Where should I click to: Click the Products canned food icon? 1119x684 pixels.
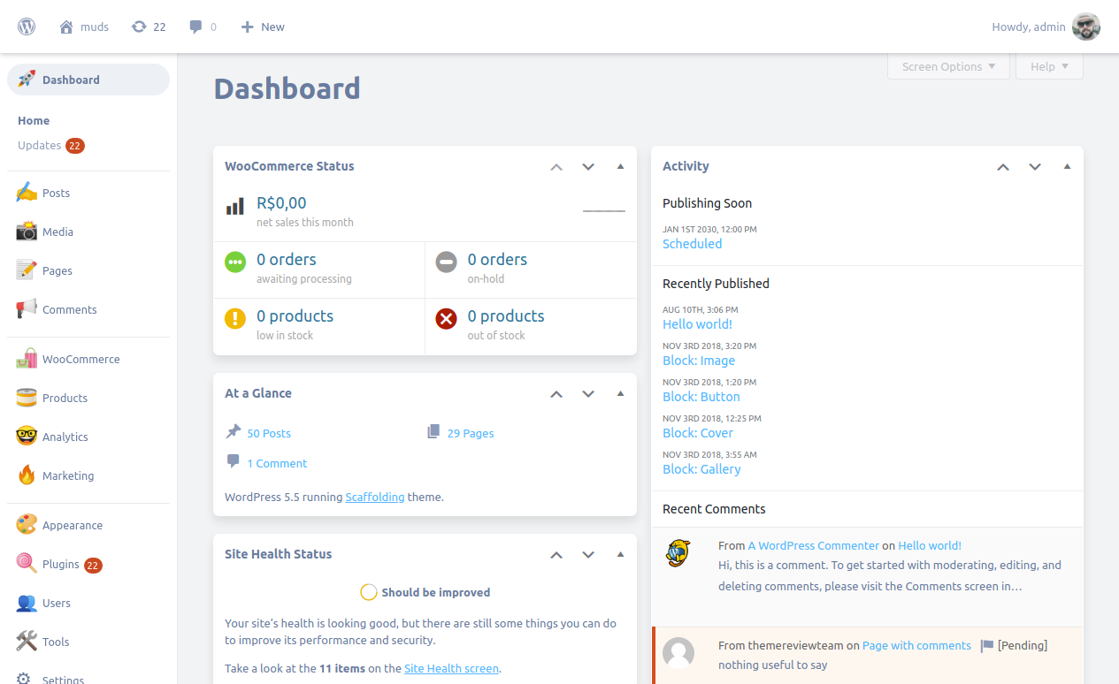pyautogui.click(x=27, y=398)
